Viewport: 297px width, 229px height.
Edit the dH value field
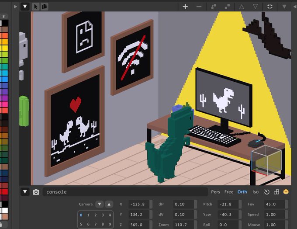coord(183,204)
